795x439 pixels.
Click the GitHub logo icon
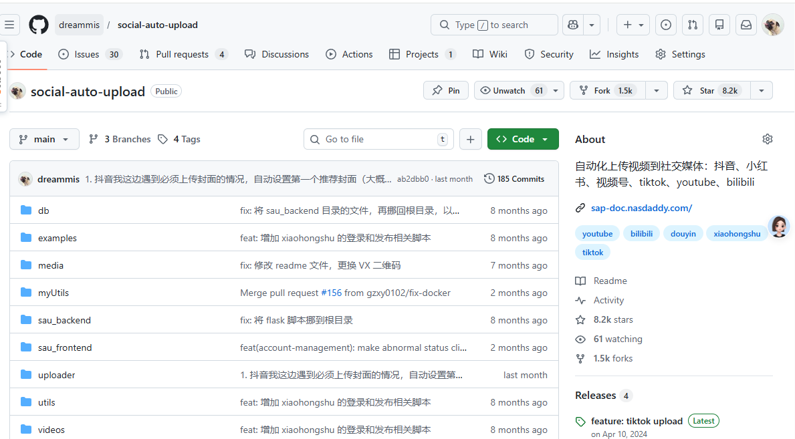pyautogui.click(x=39, y=25)
